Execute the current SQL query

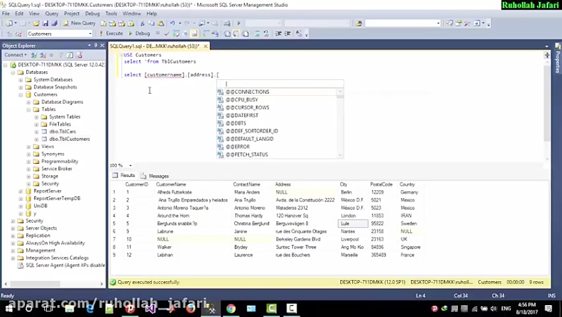pyautogui.click(x=111, y=34)
